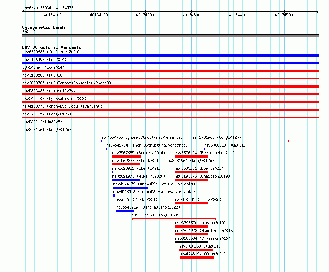The height and width of the screenshot is (272, 329).
Task: Select nsv5893086 (Almarri2020) variant
Action: point(49,91)
